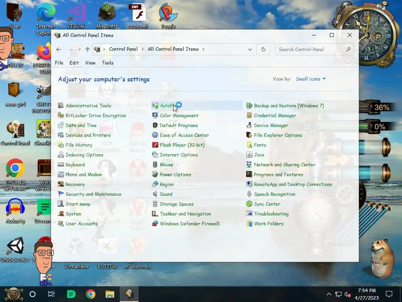Open the steampunk Start button
Image resolution: width=402 pixels, height=302 pixels.
pyautogui.click(x=14, y=294)
